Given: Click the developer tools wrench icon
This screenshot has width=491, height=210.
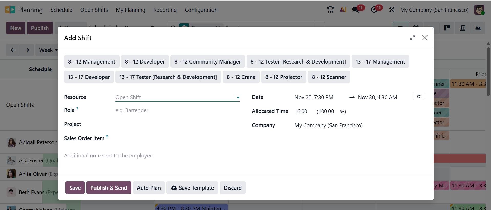Looking at the screenshot, I should (391, 10).
